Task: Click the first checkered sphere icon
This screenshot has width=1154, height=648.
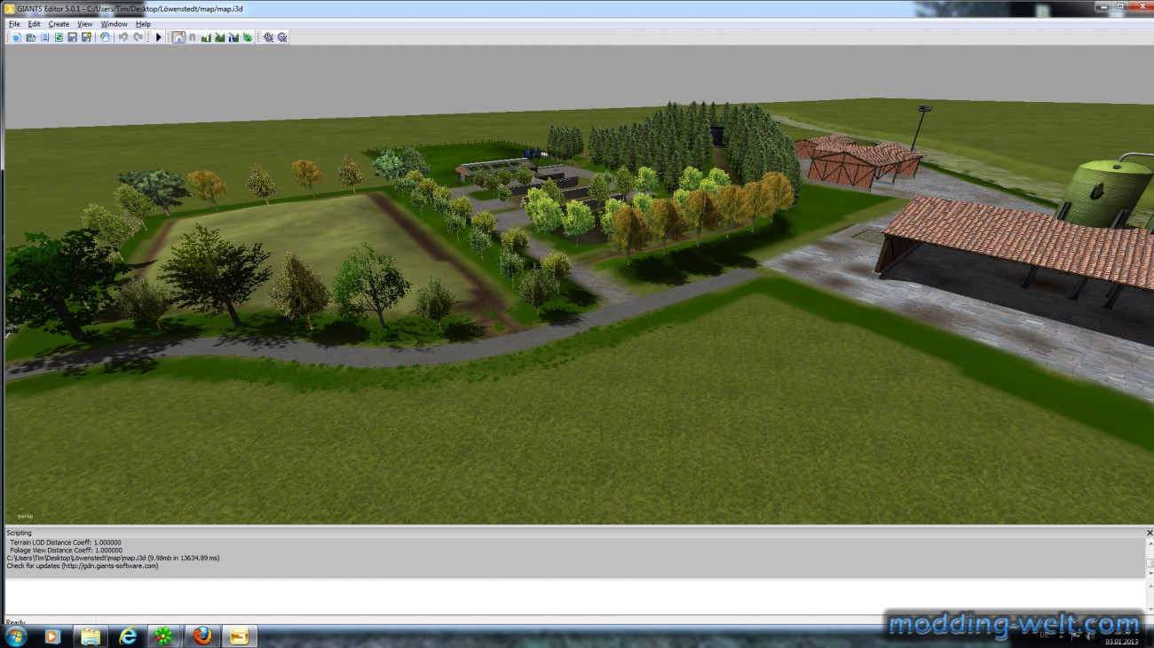Action: [x=268, y=37]
